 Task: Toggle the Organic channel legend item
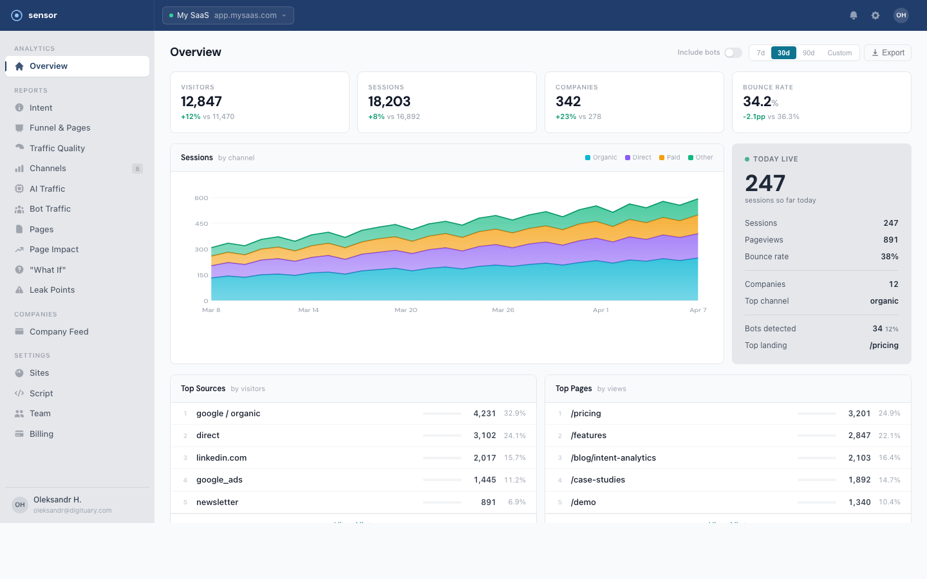(x=601, y=157)
